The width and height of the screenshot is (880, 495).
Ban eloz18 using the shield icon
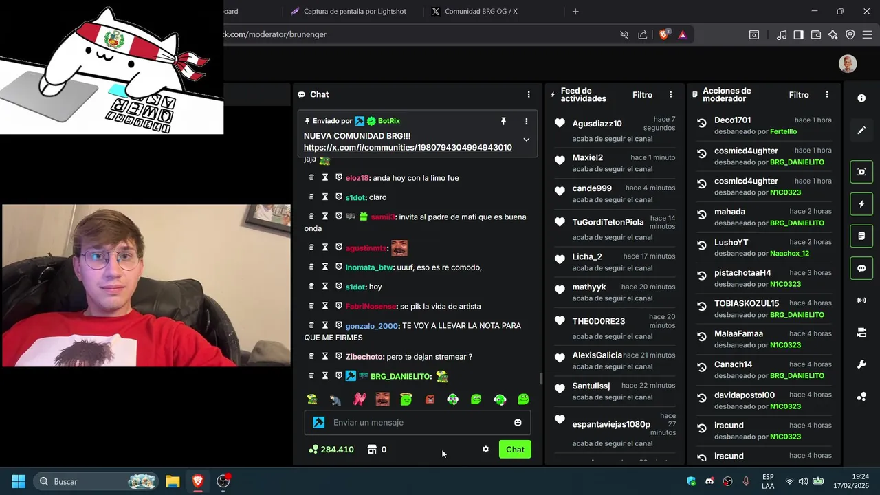click(339, 177)
